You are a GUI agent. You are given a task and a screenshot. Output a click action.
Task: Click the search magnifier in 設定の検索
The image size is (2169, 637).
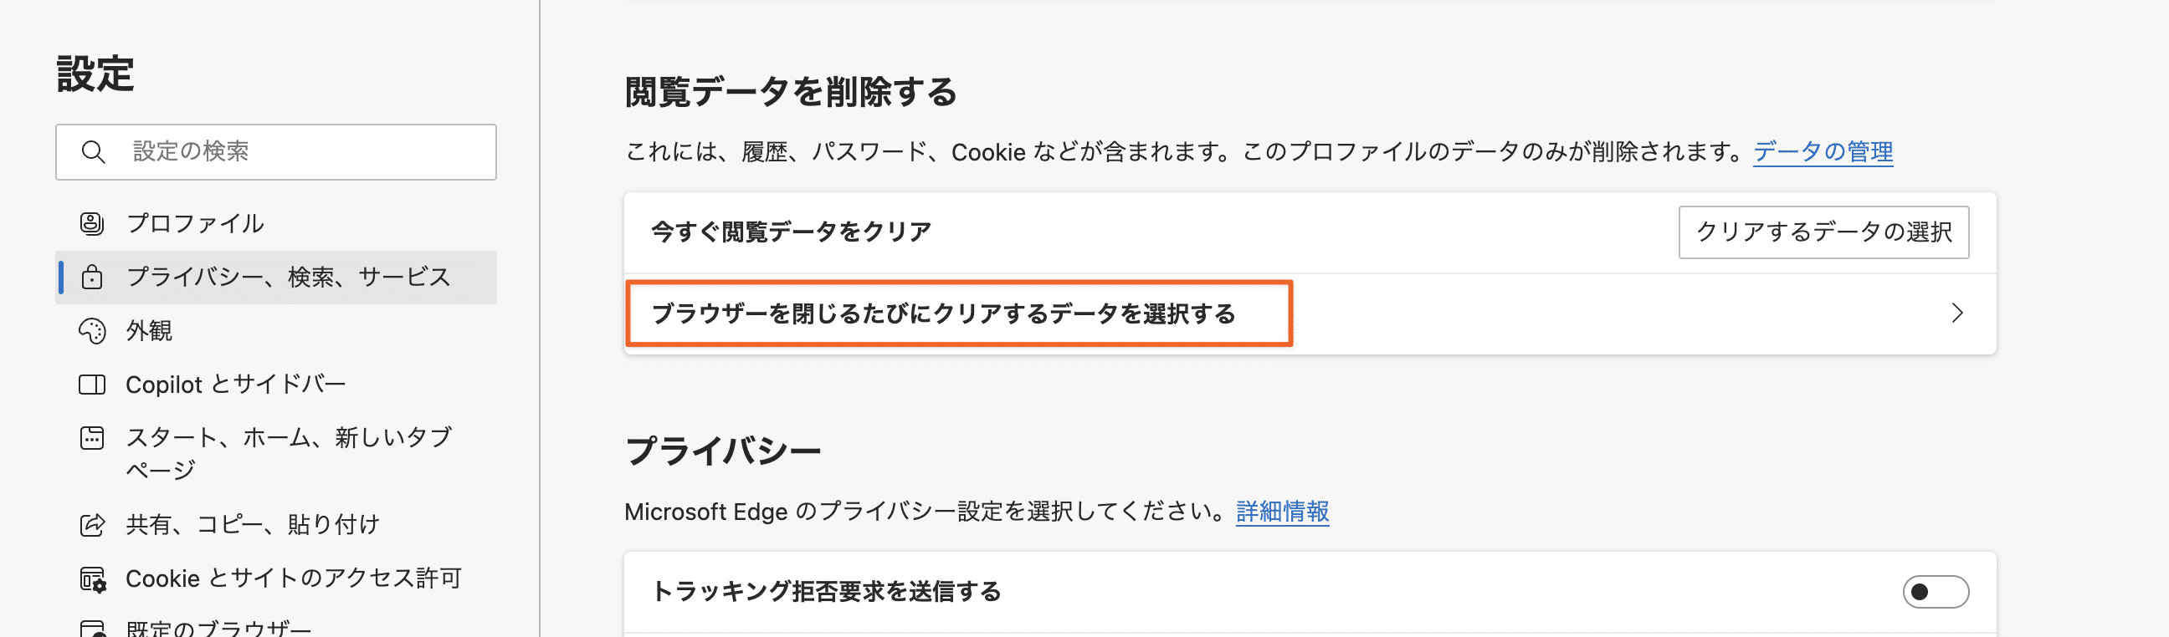tap(94, 151)
